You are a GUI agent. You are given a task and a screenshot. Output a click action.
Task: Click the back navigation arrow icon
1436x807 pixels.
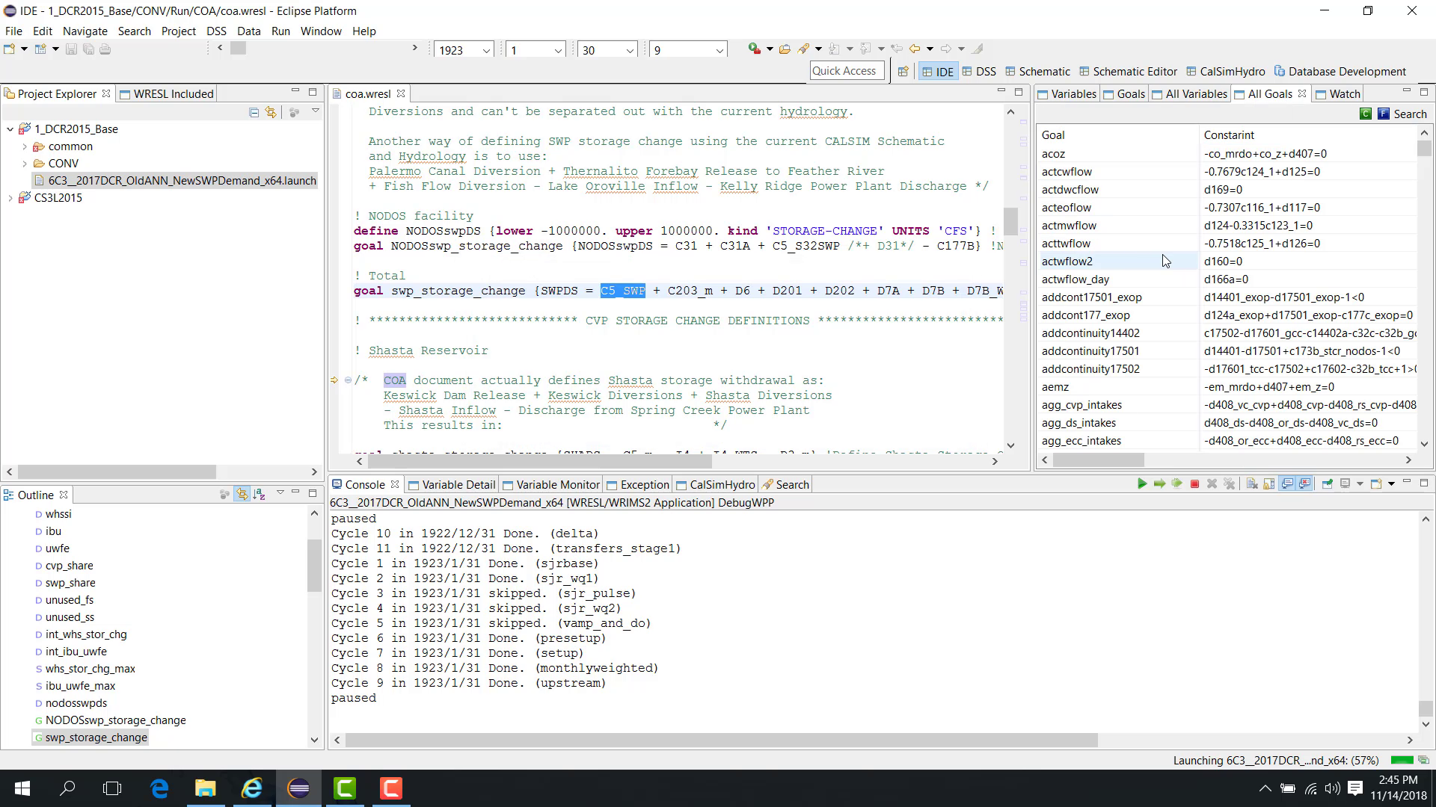[915, 49]
